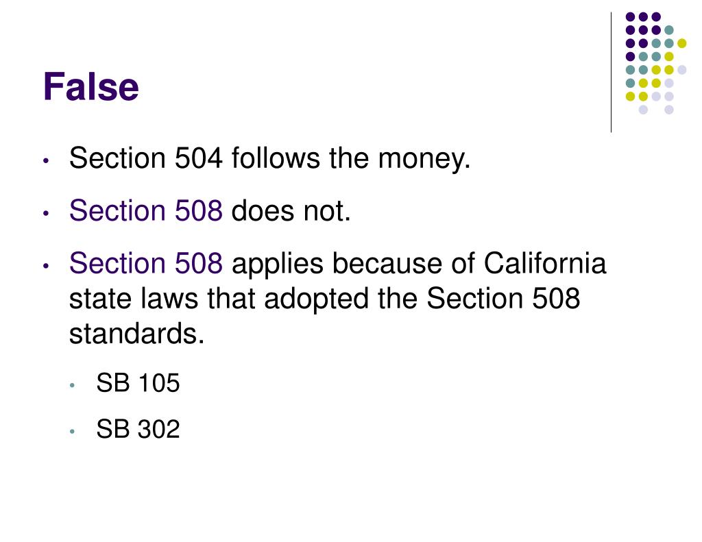
Task: Click the teal dot in second row of dots
Action: pyautogui.click(x=669, y=30)
